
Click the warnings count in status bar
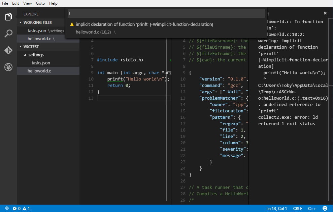click(26, 208)
